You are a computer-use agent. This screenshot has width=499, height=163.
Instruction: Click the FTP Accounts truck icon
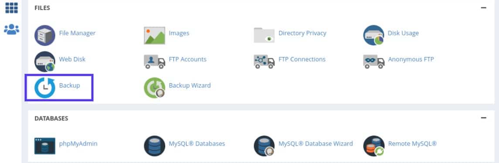point(154,61)
